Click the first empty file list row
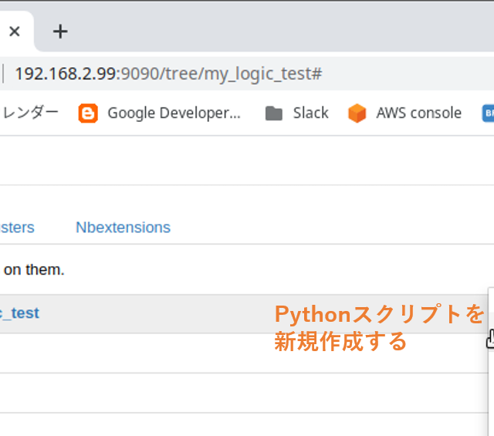Screen dimensions: 494x436 click(232, 353)
